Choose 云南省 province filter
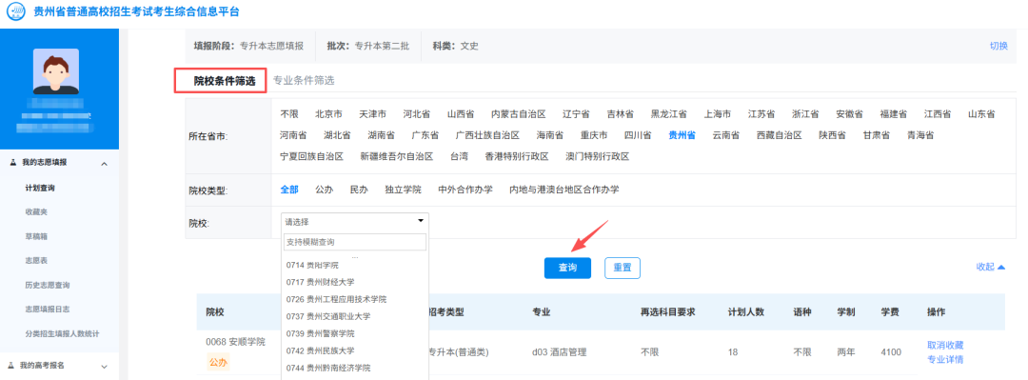The image size is (1028, 380). pos(725,135)
